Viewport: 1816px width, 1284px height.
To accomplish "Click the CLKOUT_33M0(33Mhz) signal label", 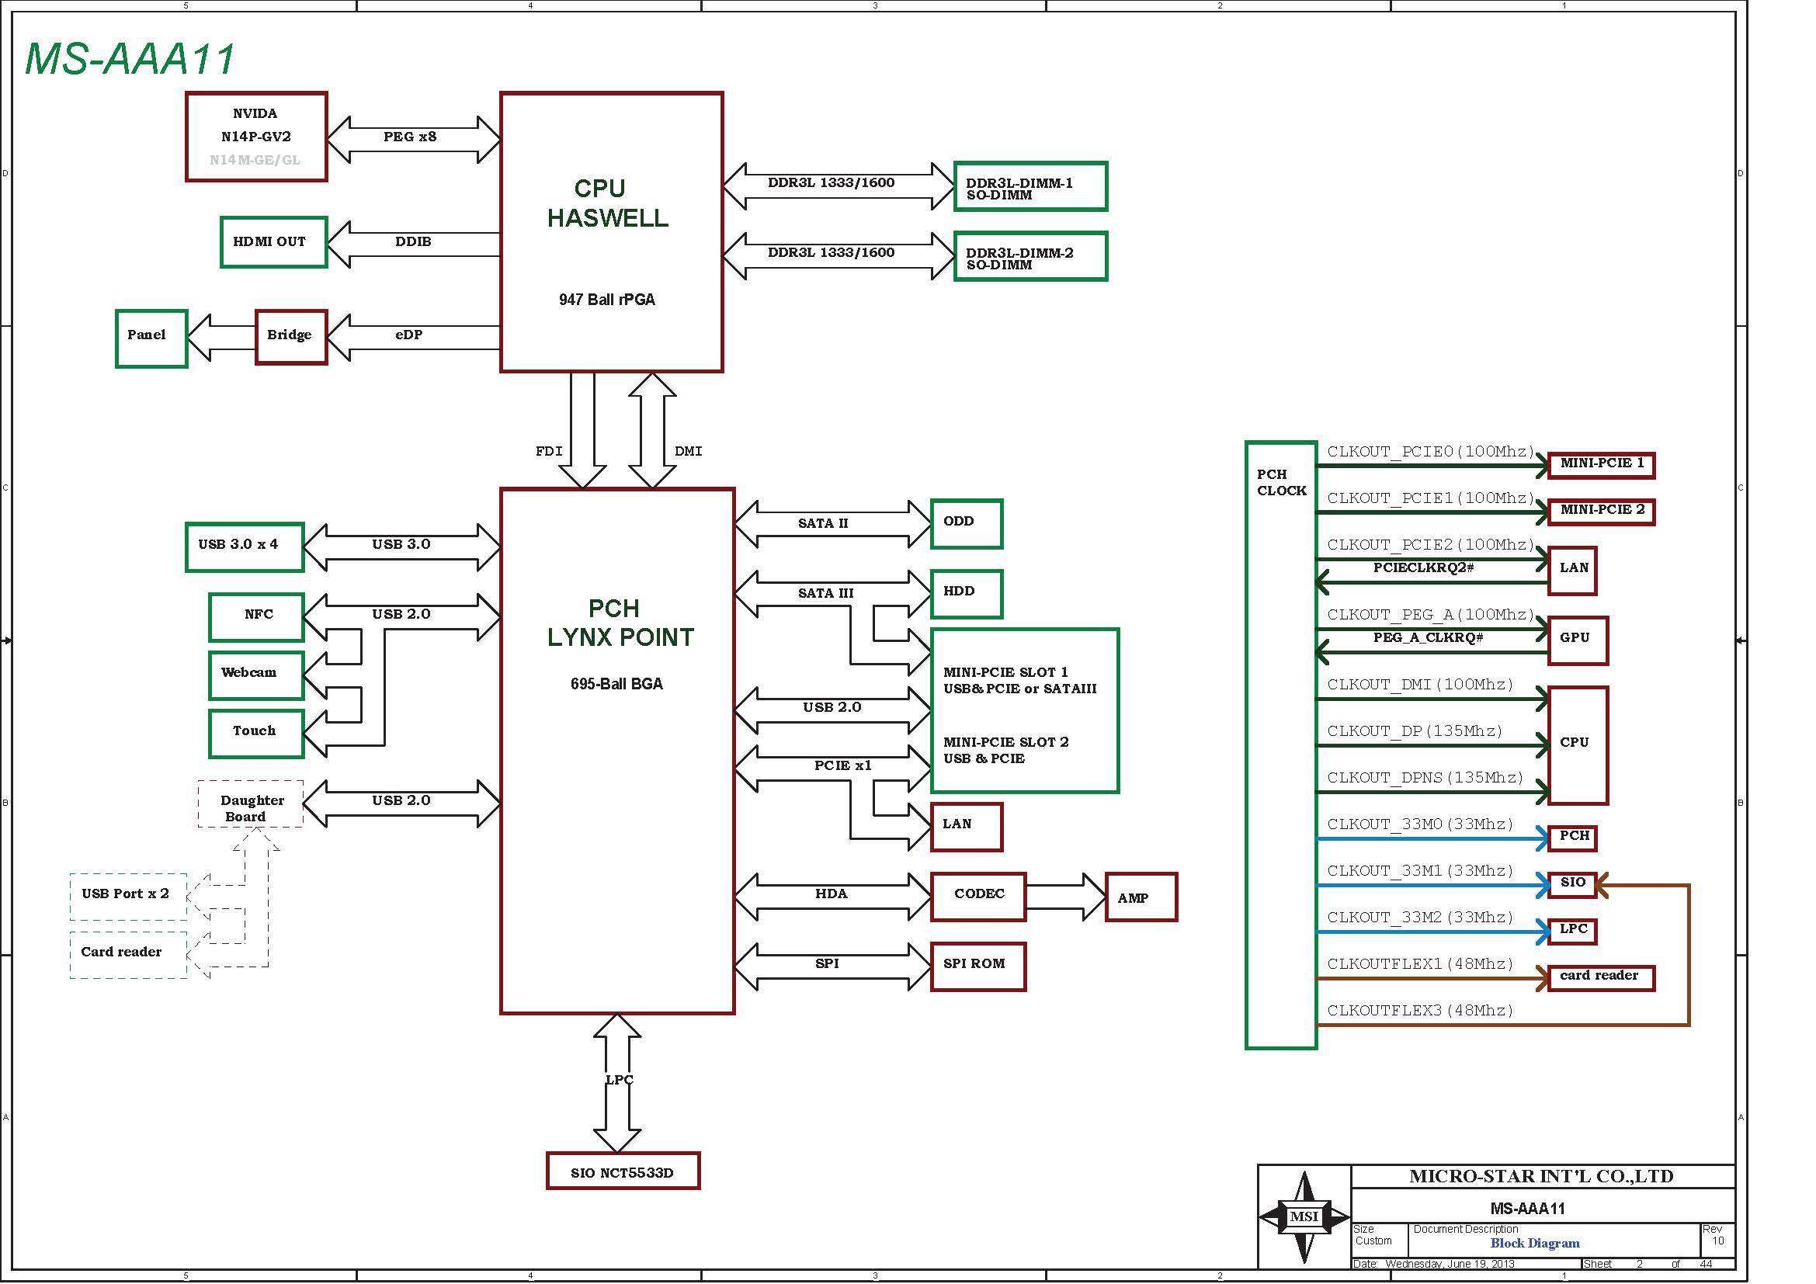I will (1420, 824).
